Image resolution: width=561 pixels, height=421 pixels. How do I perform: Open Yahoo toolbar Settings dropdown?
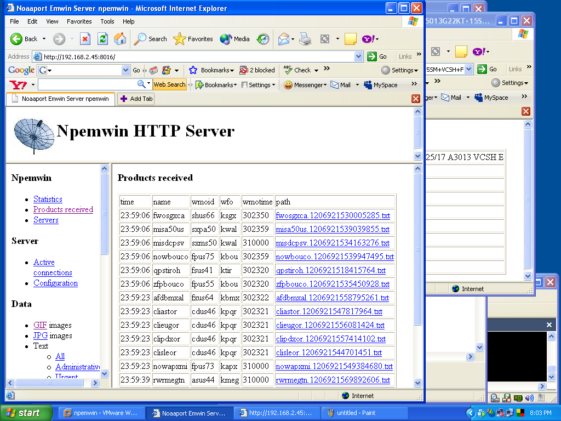coord(259,85)
